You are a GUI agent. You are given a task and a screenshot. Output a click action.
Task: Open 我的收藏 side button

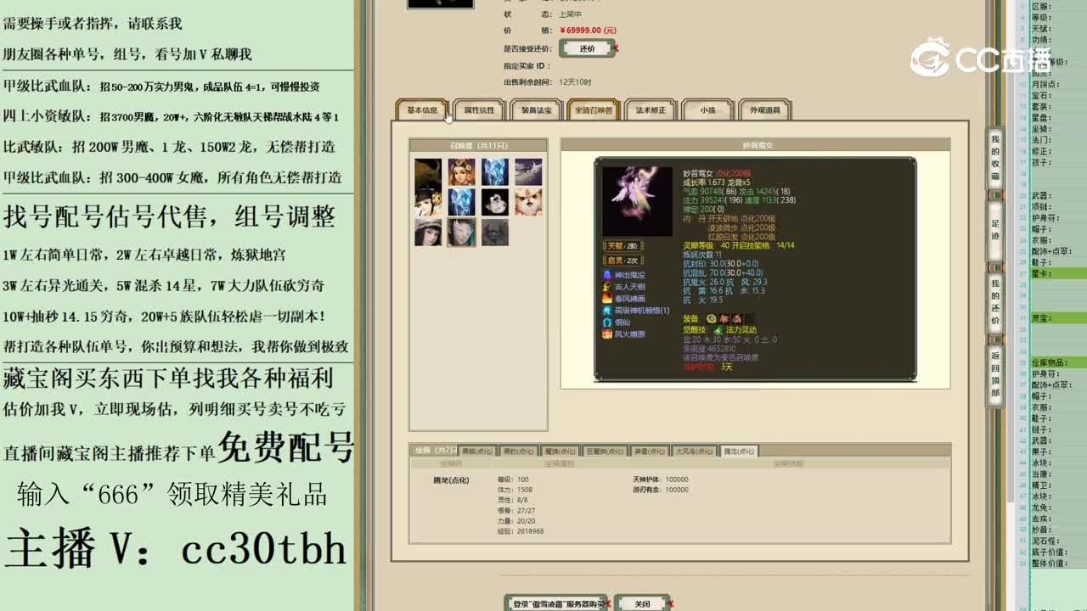995,159
